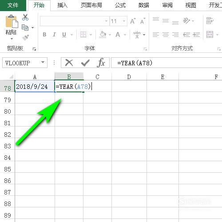Viewport: 222px width, 222px height.
Task: Click the Top Align icon
Action: 156,20
